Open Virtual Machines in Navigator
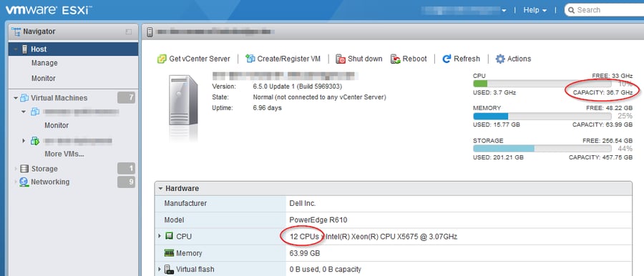This screenshot has width=644, height=276. click(x=59, y=98)
